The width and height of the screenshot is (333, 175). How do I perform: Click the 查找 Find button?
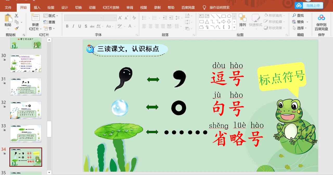click(298, 16)
